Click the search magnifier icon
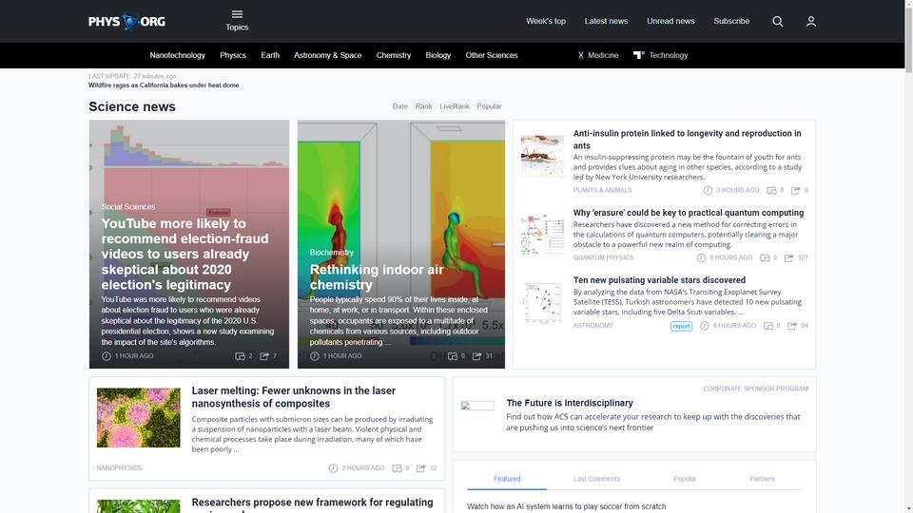Viewport: 913px width, 513px height. pyautogui.click(x=777, y=22)
